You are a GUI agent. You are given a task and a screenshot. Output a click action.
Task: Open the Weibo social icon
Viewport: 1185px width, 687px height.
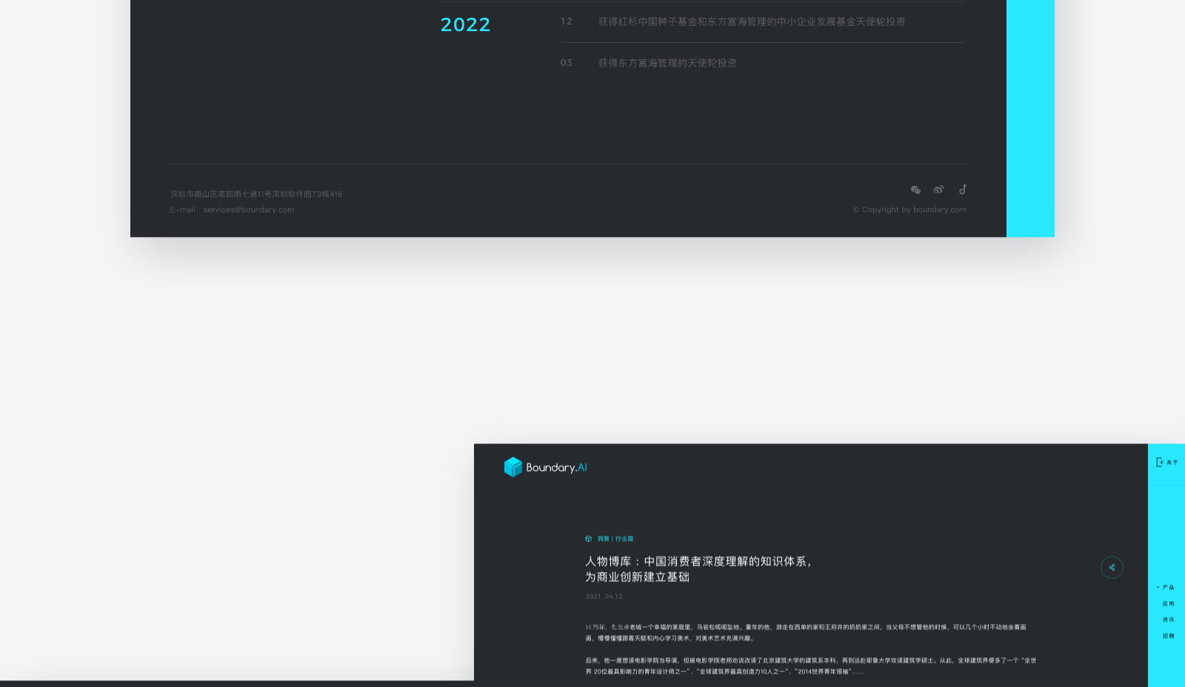pos(938,190)
